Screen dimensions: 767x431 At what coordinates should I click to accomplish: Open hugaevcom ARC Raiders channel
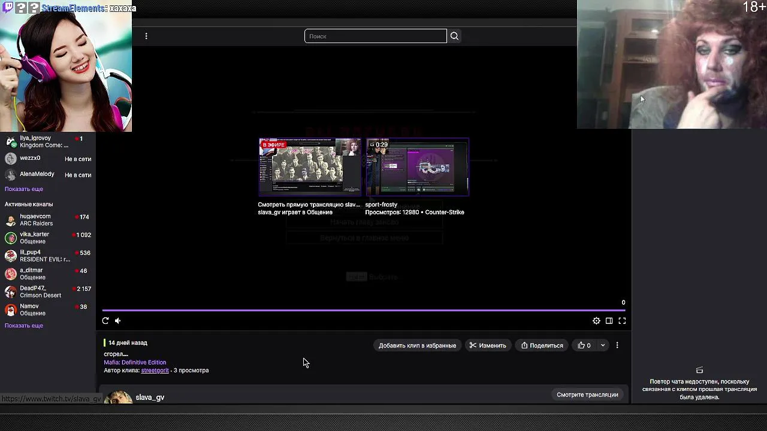click(x=48, y=220)
